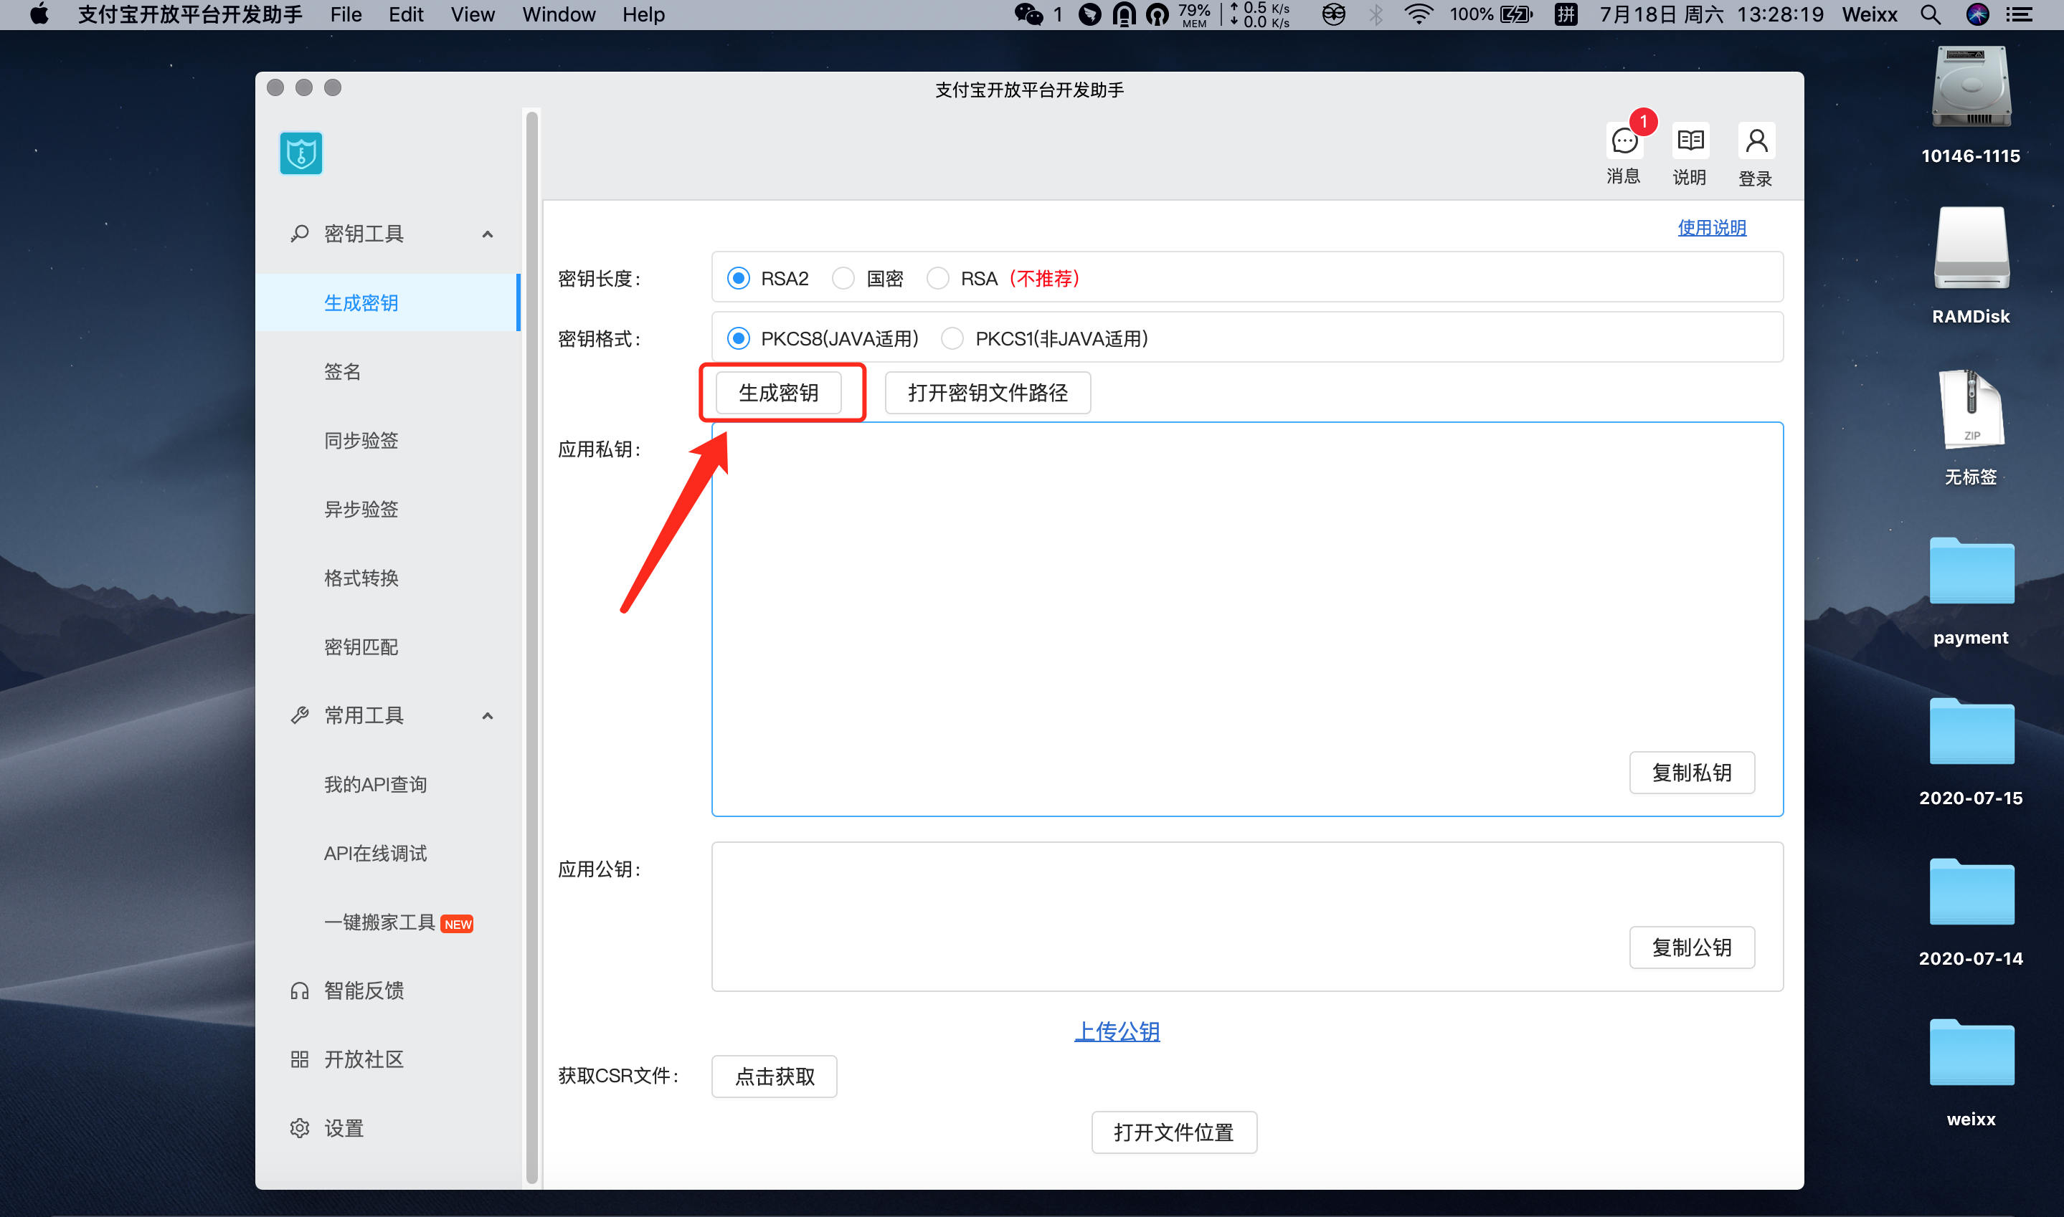Select the 2020-07-15 folder on desktop

[1971, 732]
